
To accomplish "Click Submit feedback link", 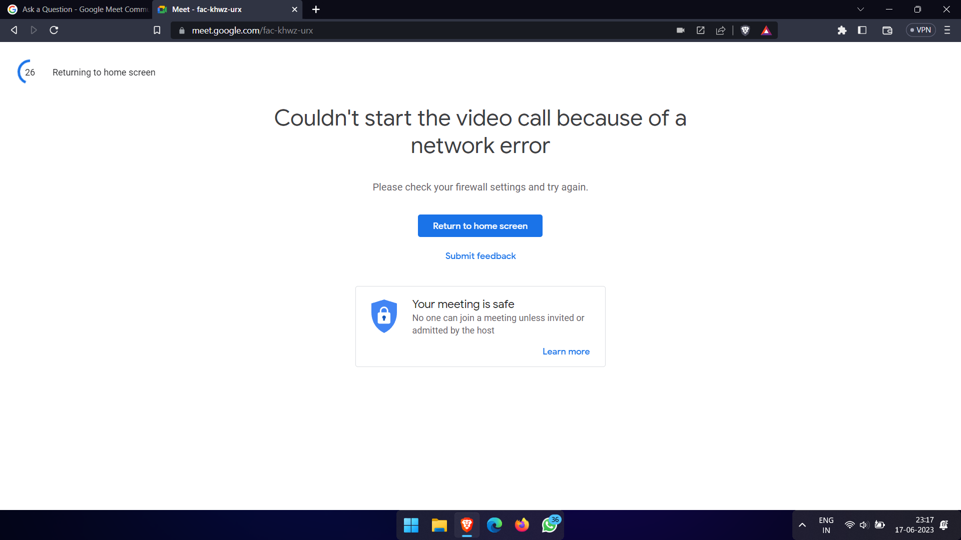I will [480, 256].
